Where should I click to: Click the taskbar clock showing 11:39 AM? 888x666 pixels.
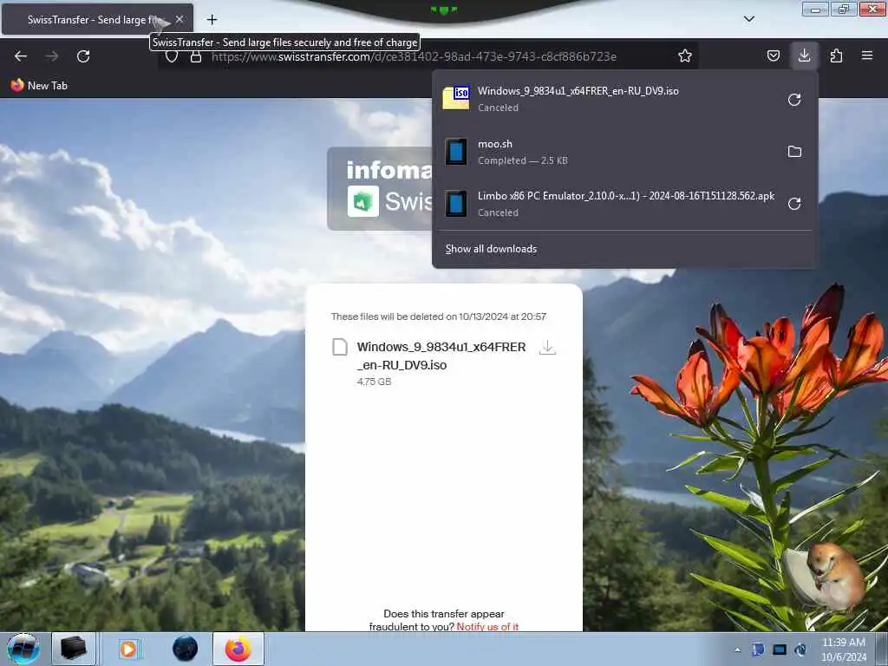[843, 650]
